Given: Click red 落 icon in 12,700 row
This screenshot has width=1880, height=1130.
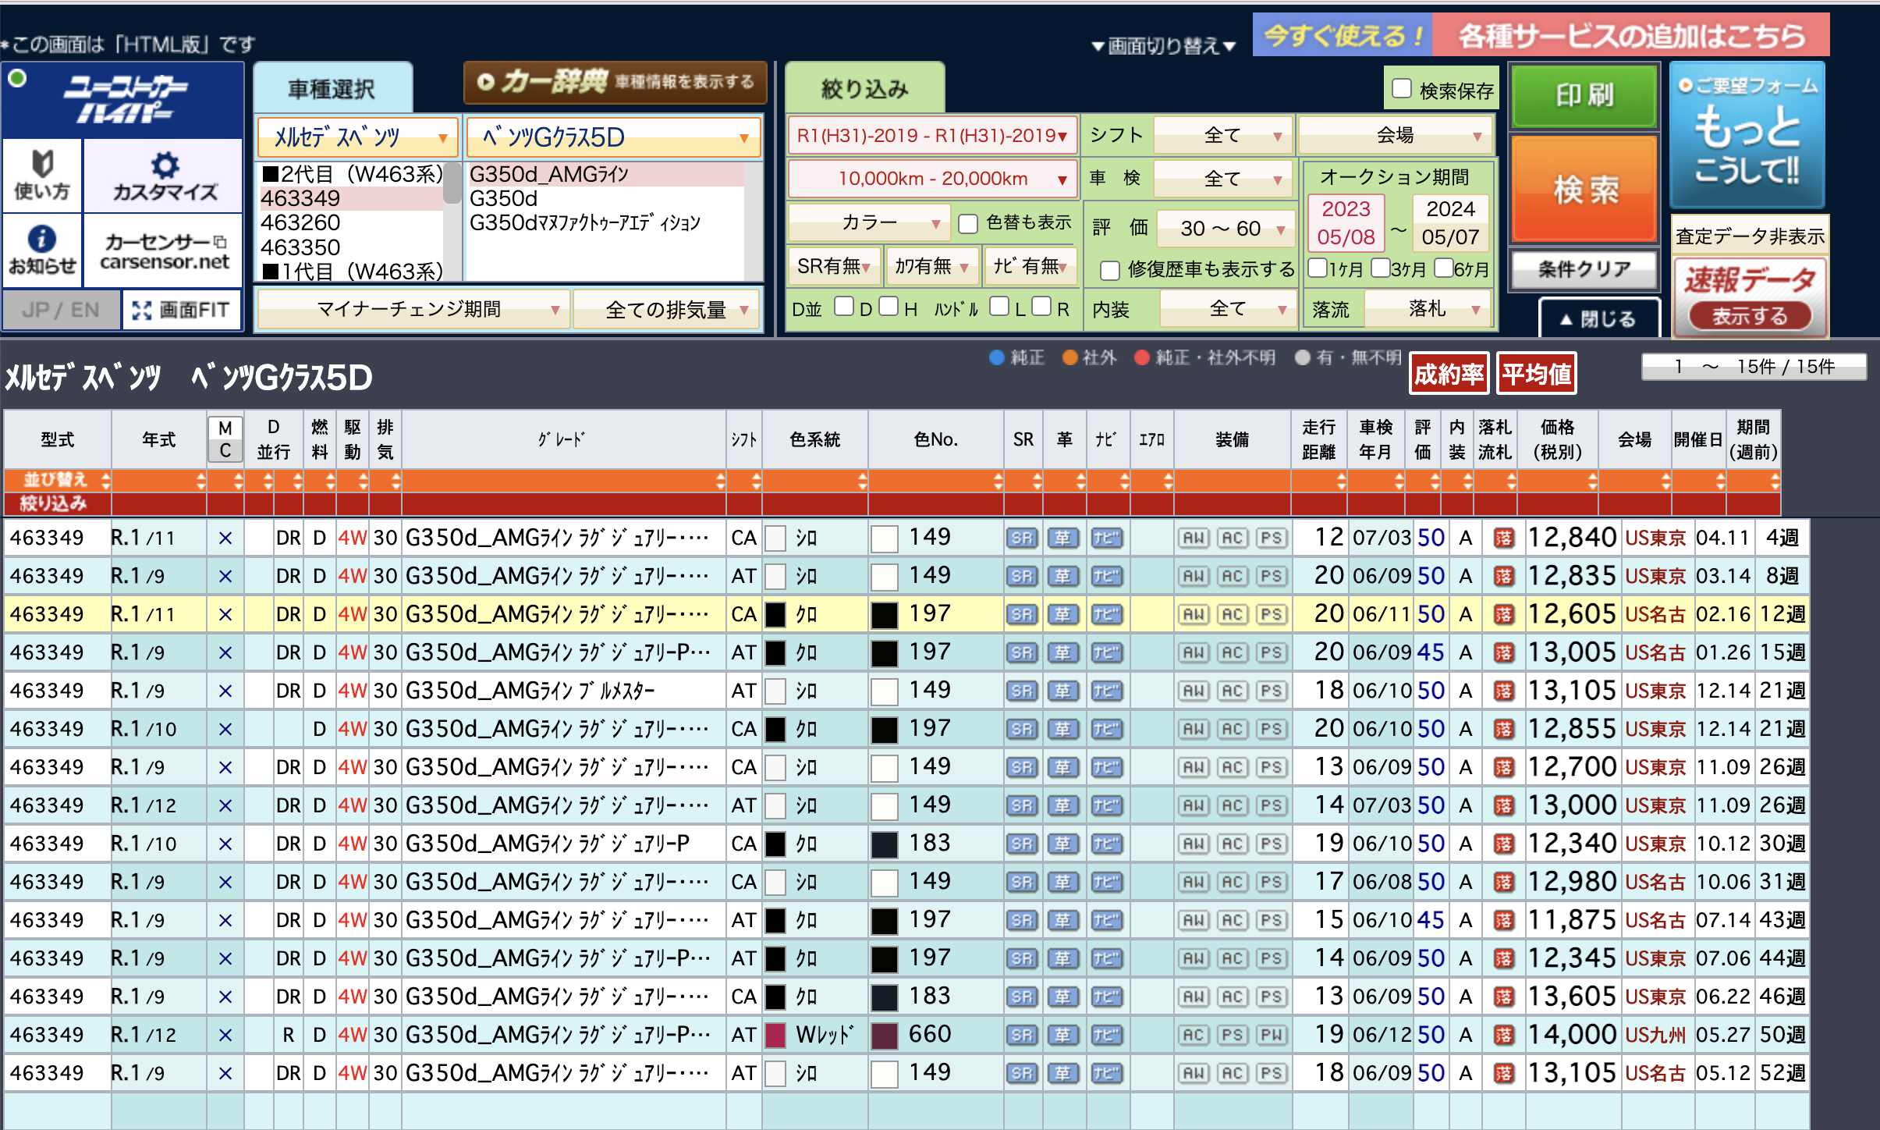Looking at the screenshot, I should tap(1503, 767).
